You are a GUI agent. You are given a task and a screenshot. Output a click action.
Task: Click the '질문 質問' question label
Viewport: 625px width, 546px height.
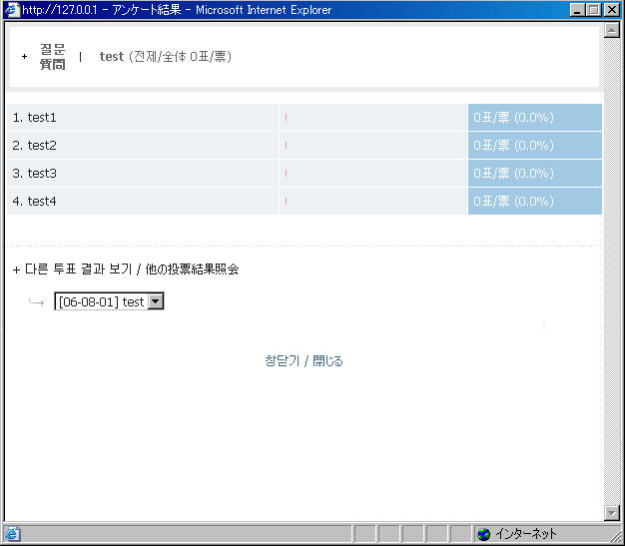[x=53, y=57]
